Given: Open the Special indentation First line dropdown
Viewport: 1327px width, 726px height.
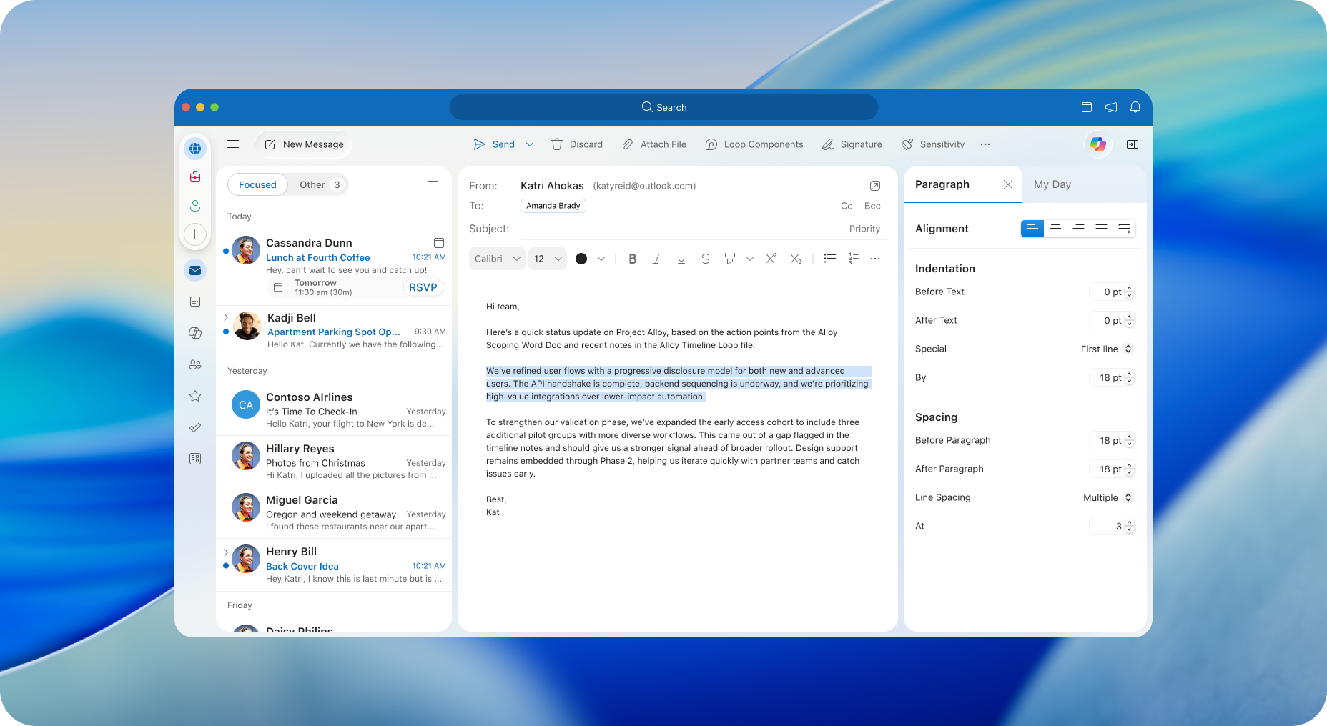Looking at the screenshot, I should [1106, 349].
